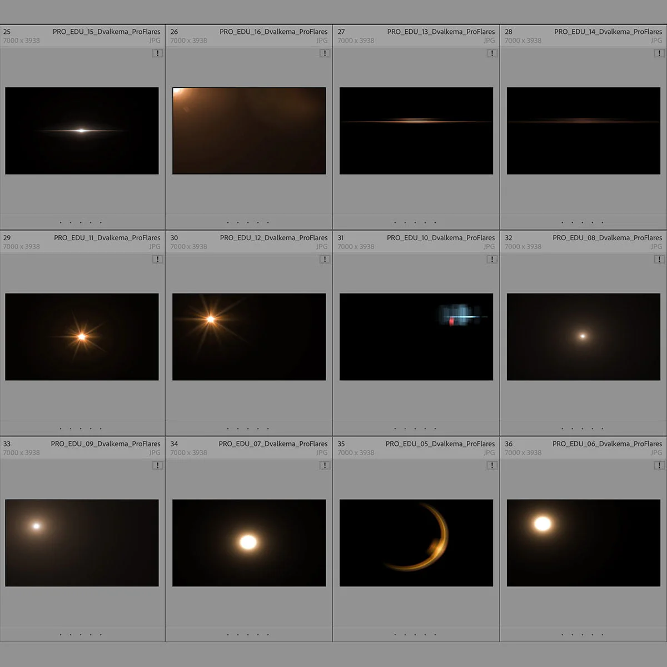Image resolution: width=667 pixels, height=667 pixels.
Task: Click index number 30 in grid cell
Action: tap(174, 238)
